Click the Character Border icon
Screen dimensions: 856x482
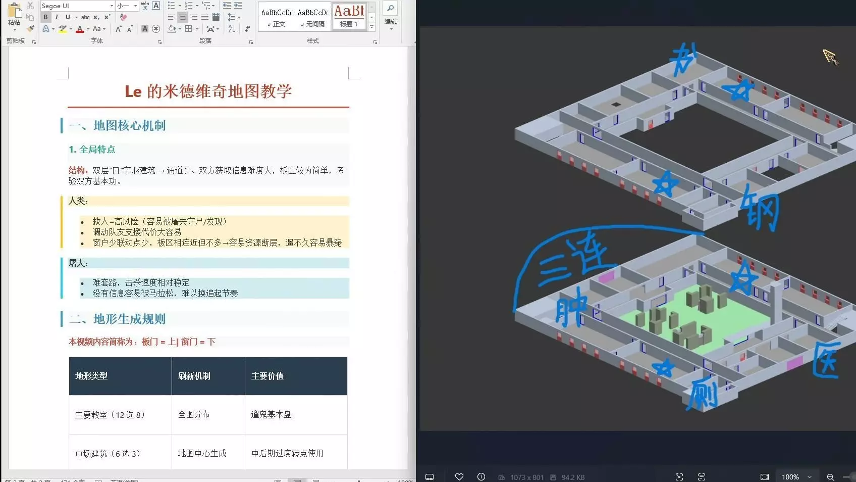(156, 6)
